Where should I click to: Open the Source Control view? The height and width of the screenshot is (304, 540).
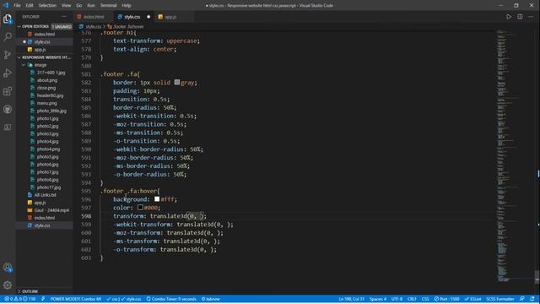pyautogui.click(x=8, y=54)
